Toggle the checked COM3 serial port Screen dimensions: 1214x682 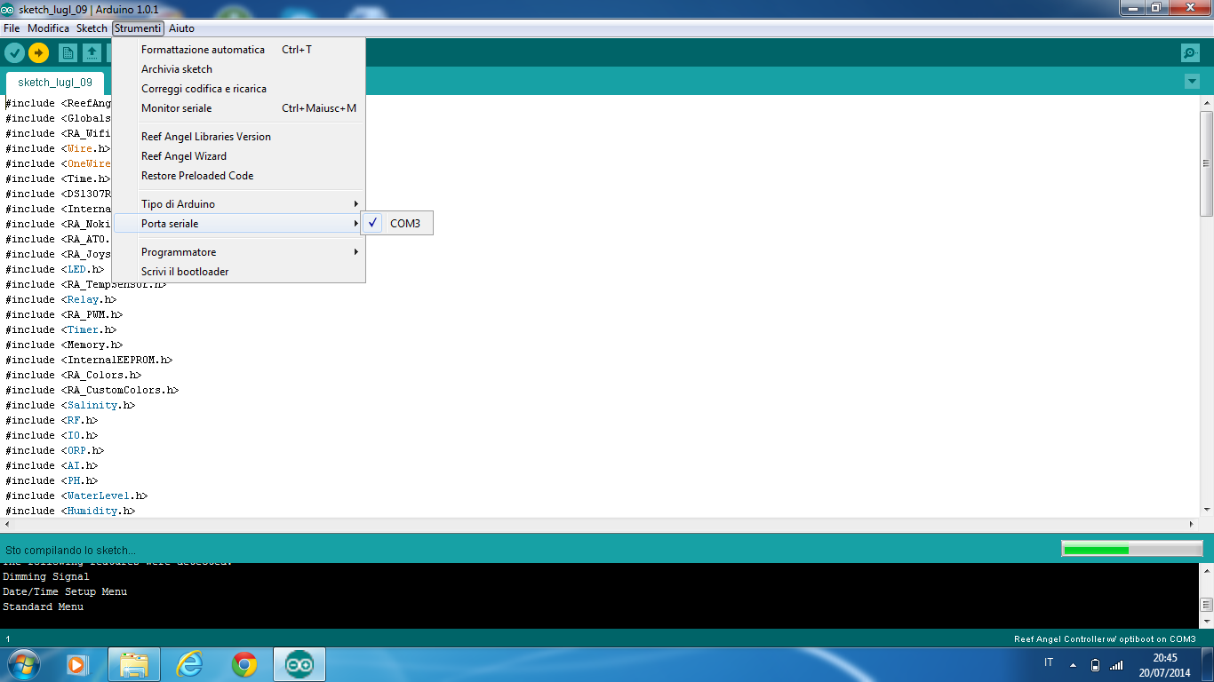(397, 224)
